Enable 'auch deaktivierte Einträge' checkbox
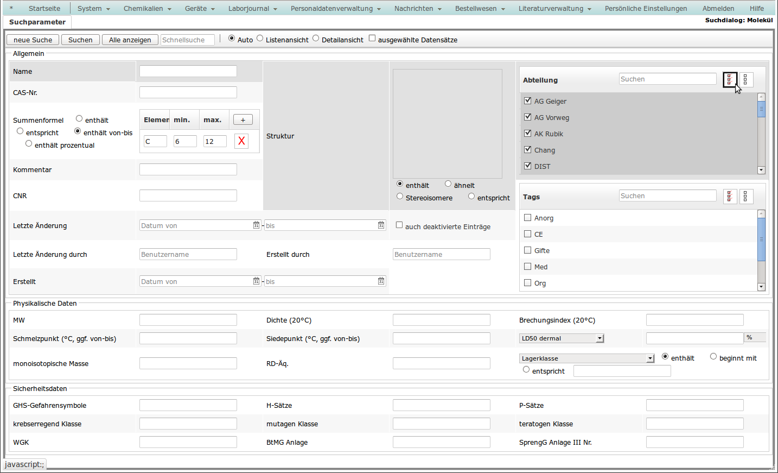 [x=399, y=225]
